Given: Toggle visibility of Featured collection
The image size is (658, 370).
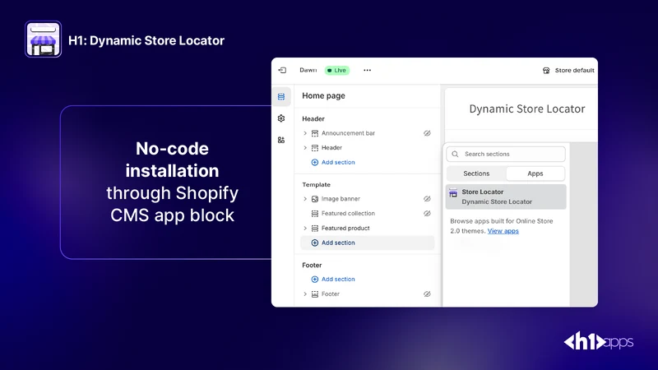Looking at the screenshot, I should pyautogui.click(x=427, y=214).
